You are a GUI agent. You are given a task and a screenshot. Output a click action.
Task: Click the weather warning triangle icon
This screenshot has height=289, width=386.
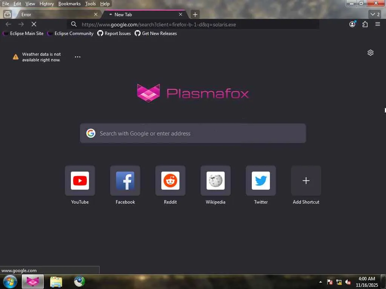tap(15, 57)
